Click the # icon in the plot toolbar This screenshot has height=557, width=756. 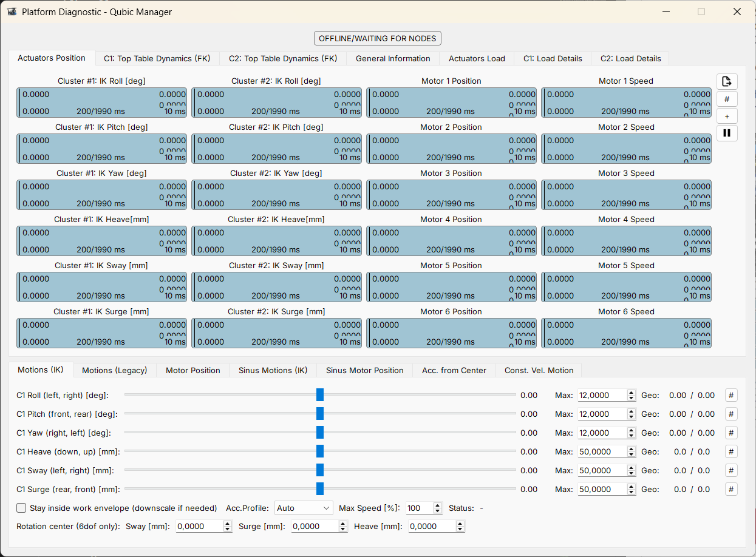point(727,98)
